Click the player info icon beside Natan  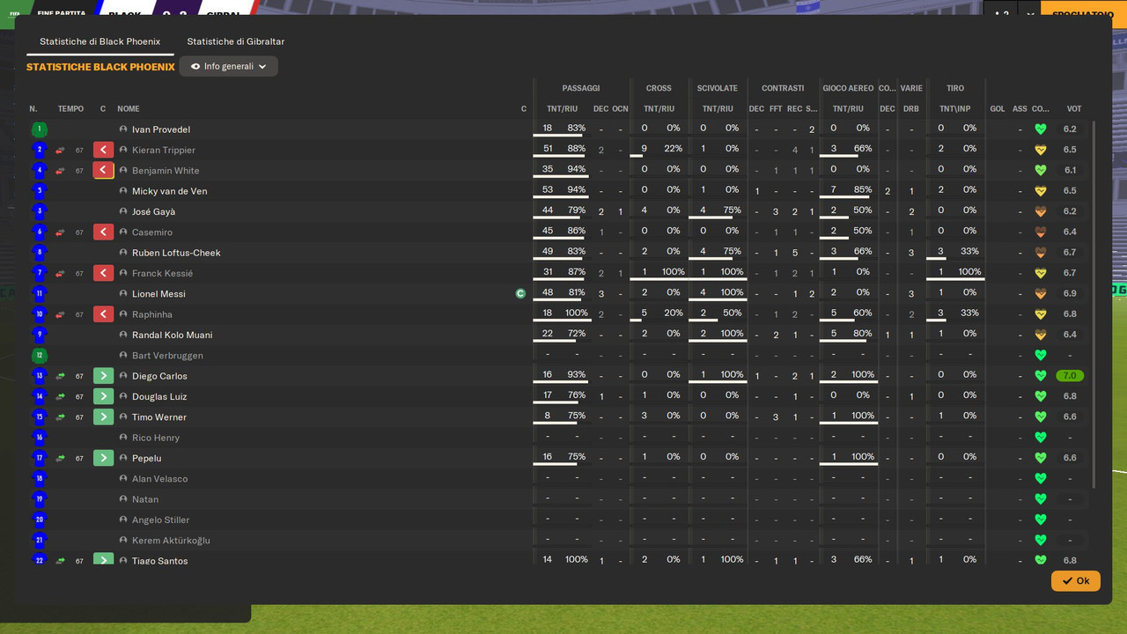(123, 499)
